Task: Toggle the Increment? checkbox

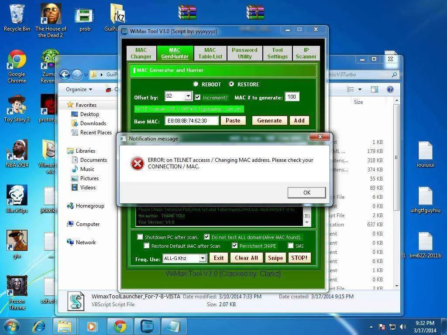Action: 198,97
